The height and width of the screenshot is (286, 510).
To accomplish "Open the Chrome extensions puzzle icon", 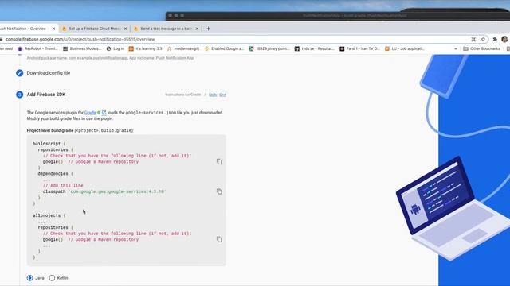I will [x=495, y=39].
